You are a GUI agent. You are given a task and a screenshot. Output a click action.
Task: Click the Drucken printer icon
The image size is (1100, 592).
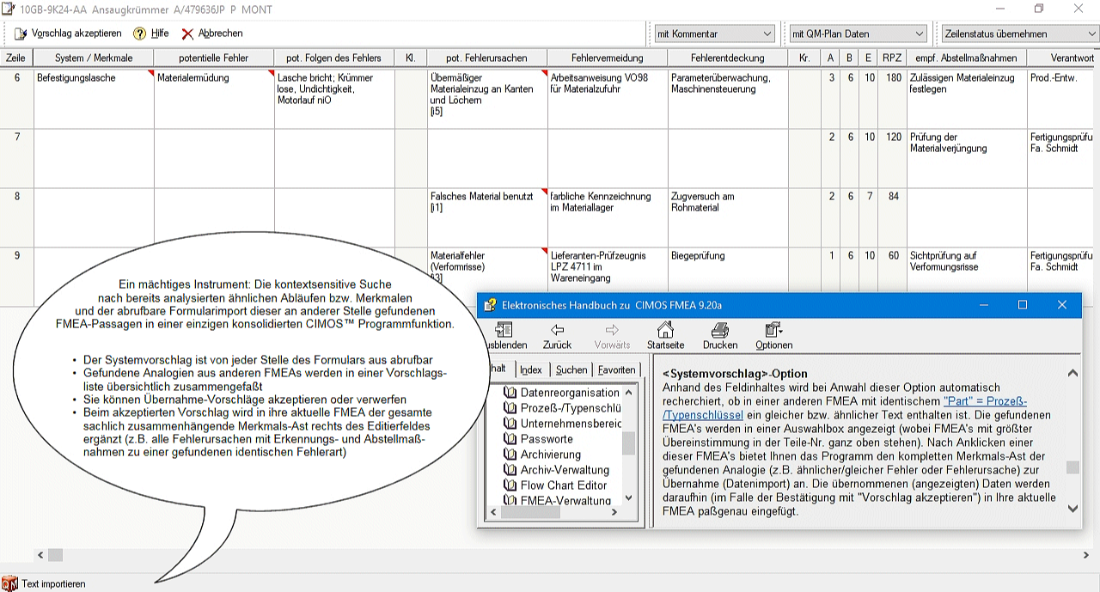[x=720, y=330]
